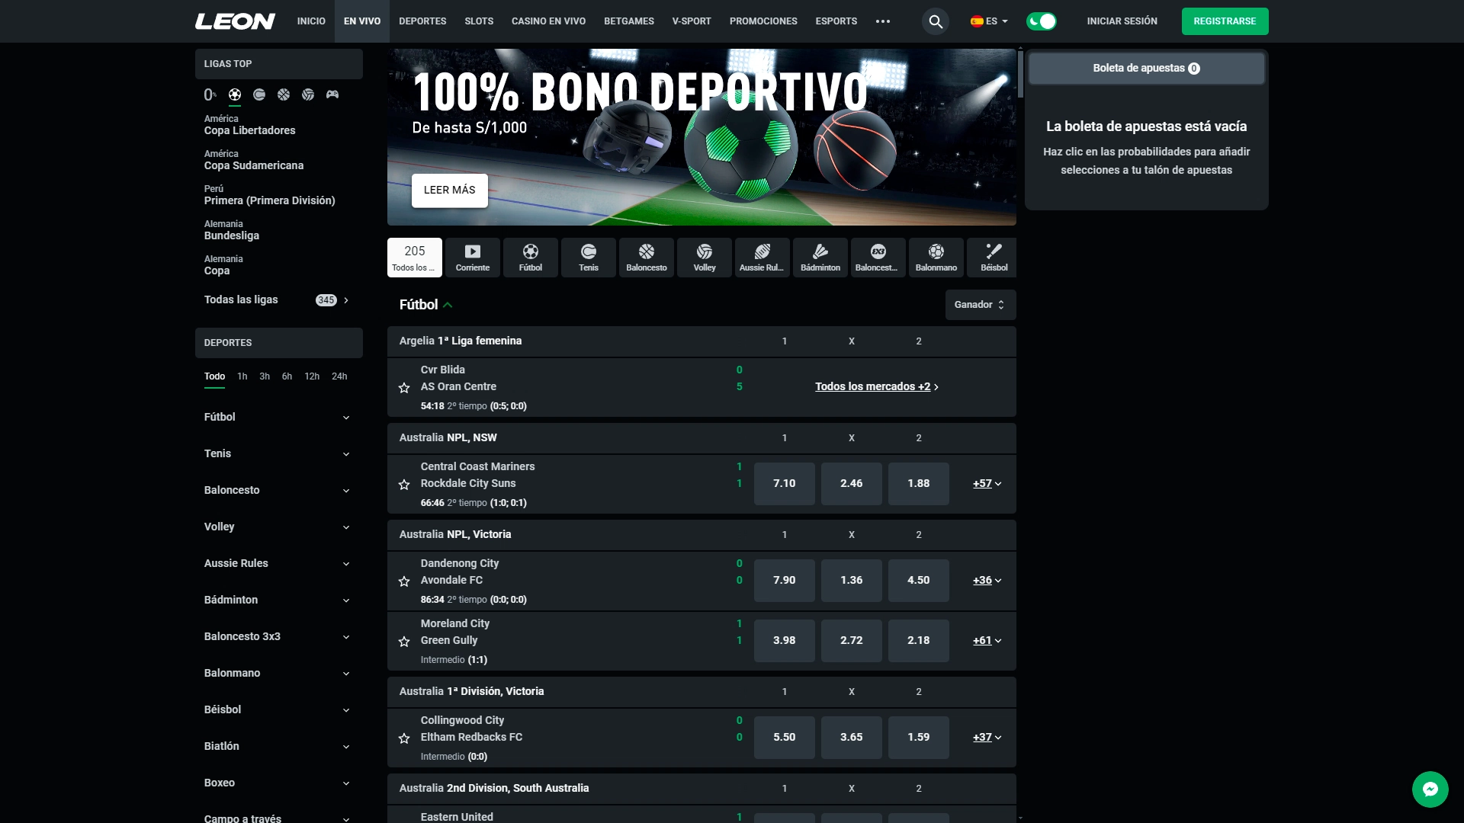This screenshot has height=823, width=1464.
Task: Select DEPORTES menu tab
Action: 420,21
